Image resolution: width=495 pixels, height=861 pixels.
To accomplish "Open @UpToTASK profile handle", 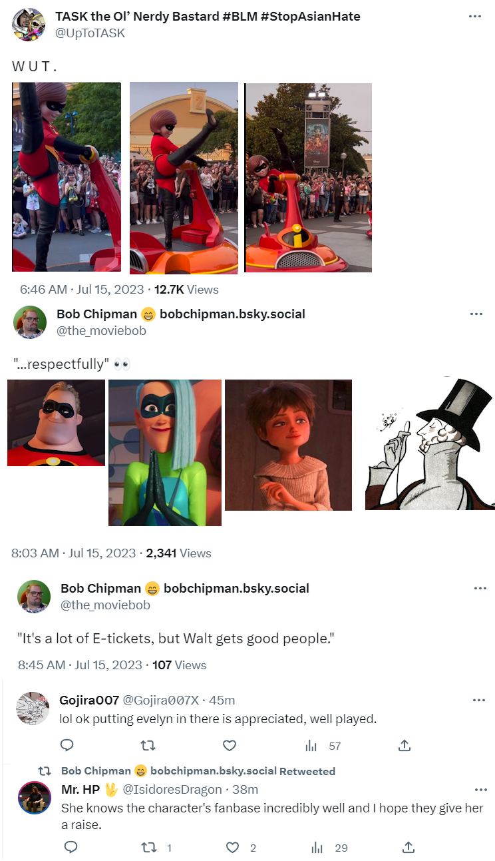I will (x=90, y=33).
